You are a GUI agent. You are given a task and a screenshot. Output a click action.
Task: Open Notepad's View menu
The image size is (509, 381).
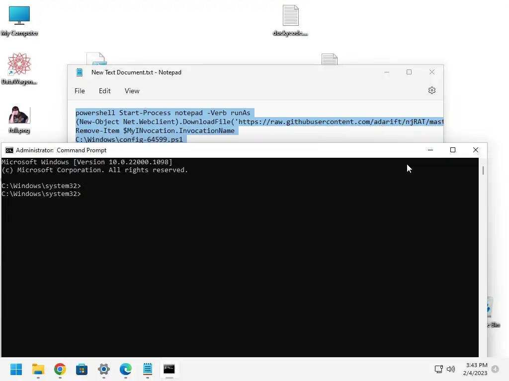(x=132, y=91)
